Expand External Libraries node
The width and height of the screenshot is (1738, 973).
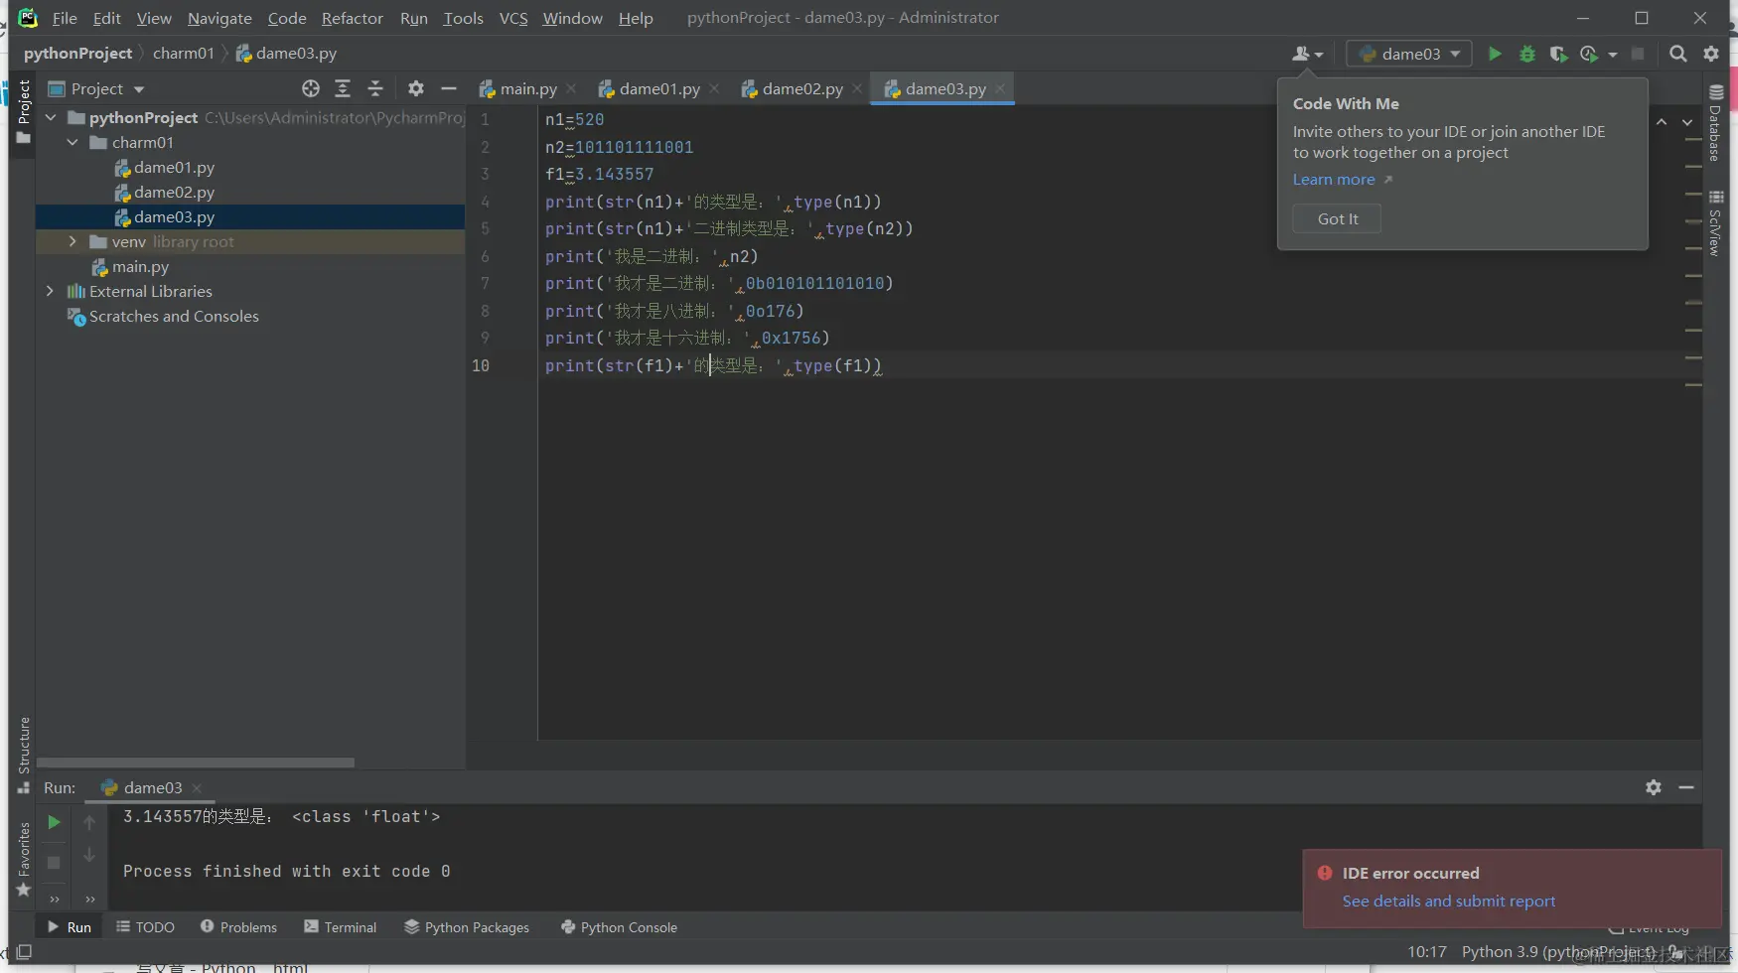[51, 291]
